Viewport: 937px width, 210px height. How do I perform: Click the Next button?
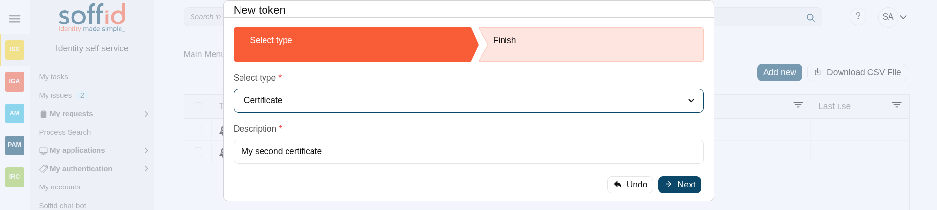coord(679,185)
